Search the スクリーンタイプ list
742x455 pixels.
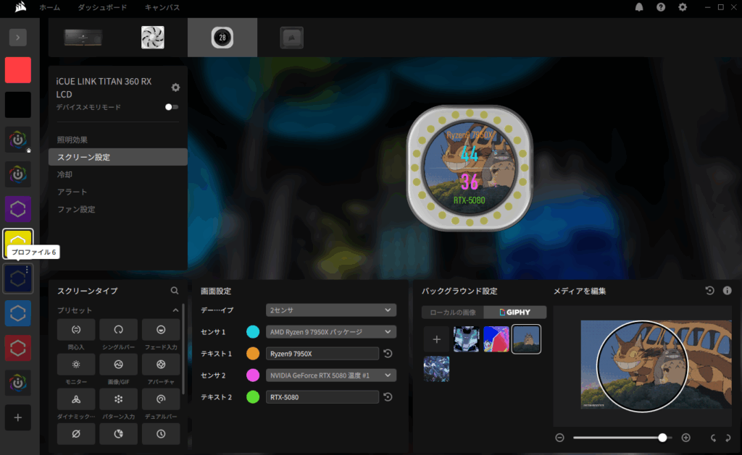pos(175,291)
